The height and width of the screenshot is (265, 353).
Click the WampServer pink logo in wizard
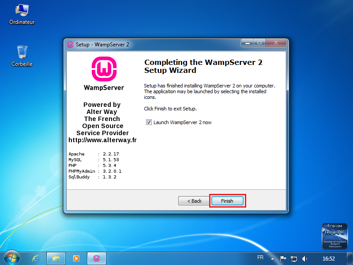pos(104,69)
